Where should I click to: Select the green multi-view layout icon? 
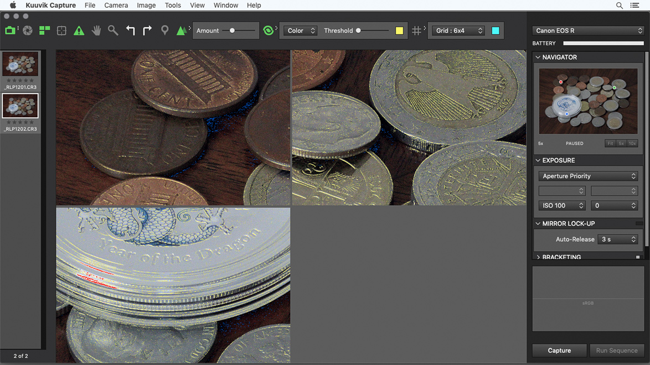coord(44,30)
